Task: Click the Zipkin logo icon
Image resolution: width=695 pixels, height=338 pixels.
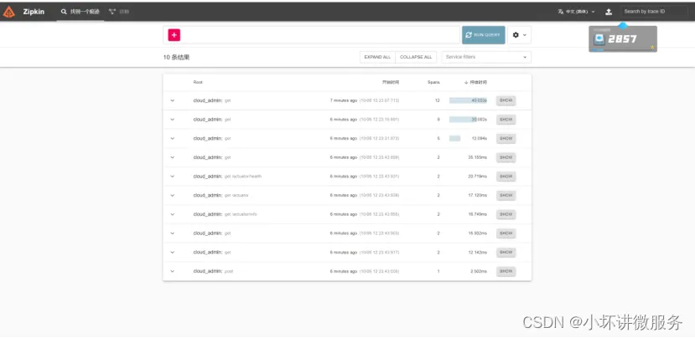Action: [9, 12]
